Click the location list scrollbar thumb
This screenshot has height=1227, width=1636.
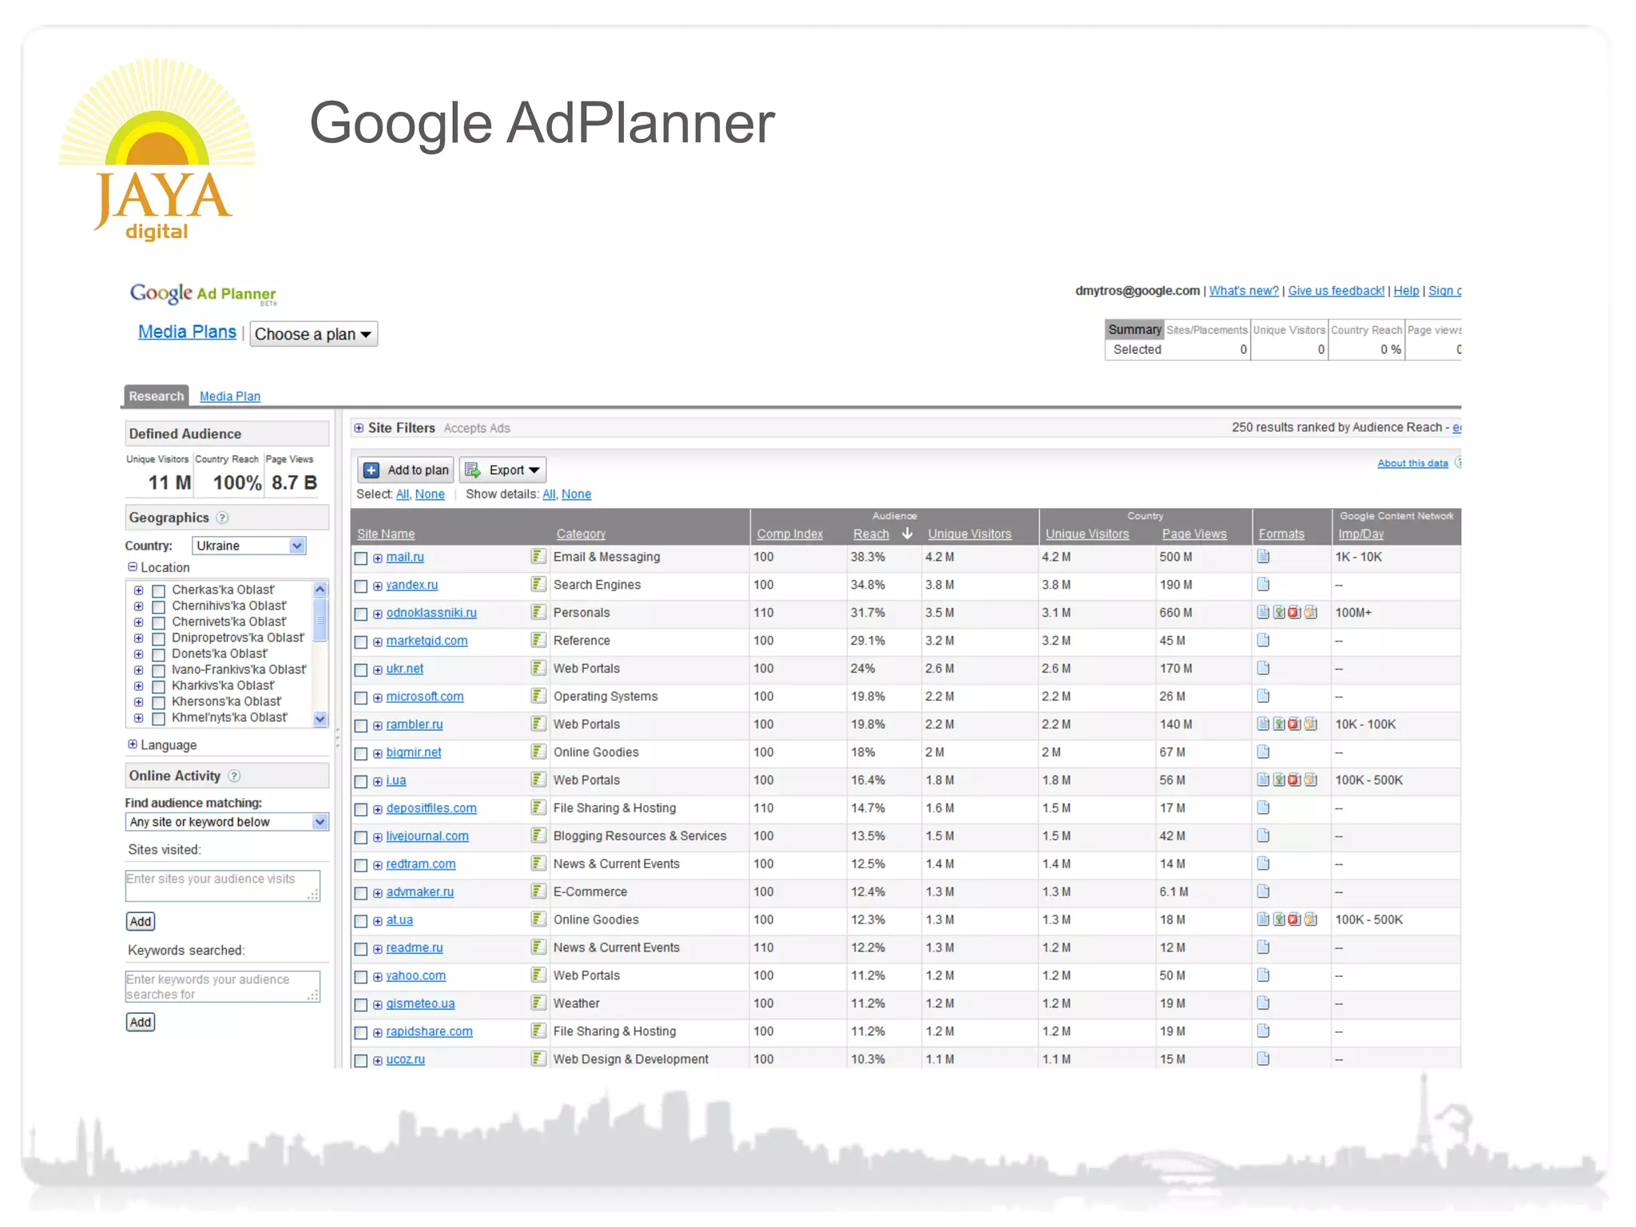coord(320,620)
